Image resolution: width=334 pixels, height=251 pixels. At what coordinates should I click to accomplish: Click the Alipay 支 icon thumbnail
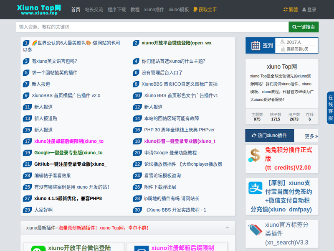pyautogui.click(x=255, y=188)
